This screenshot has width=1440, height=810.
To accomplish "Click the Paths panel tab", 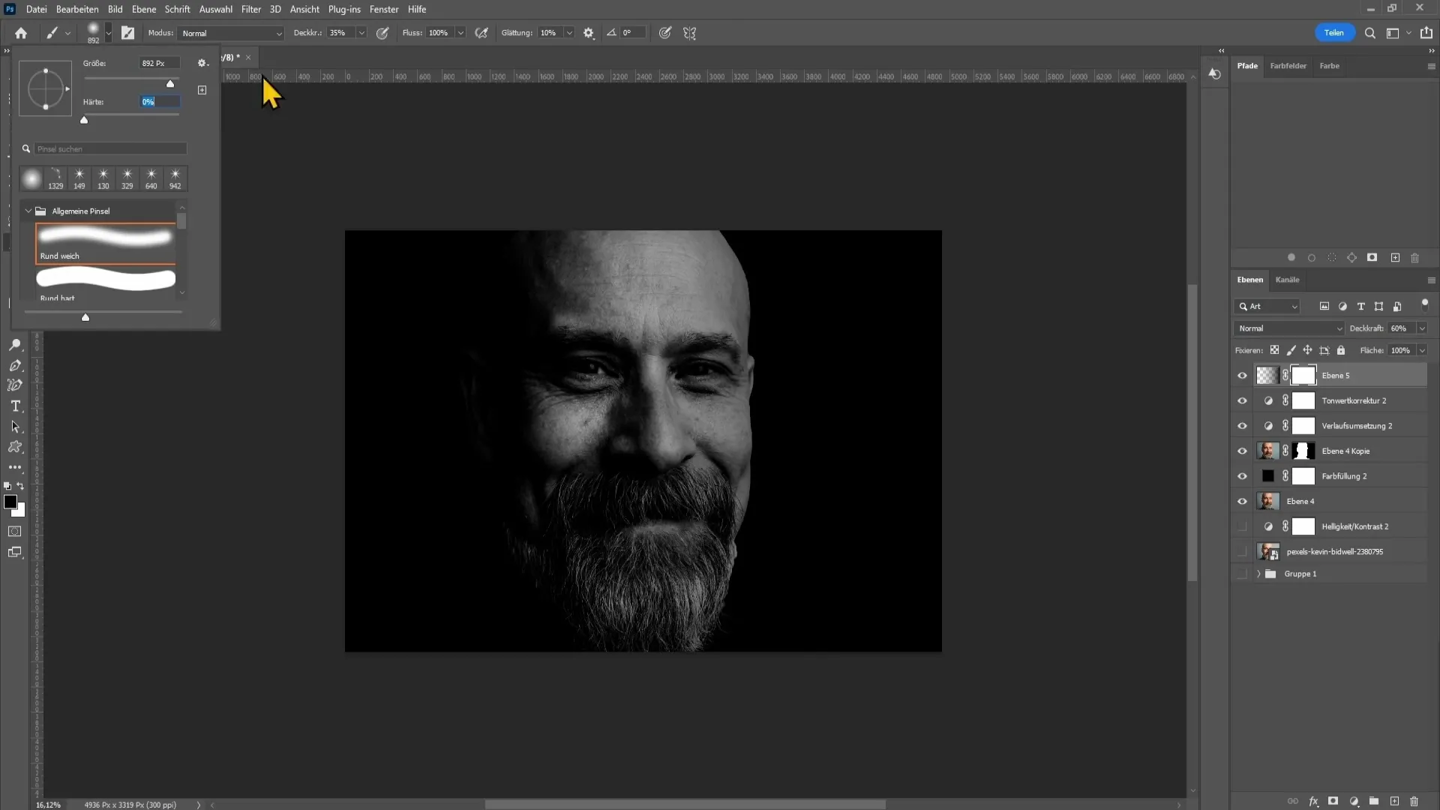I will point(1247,65).
